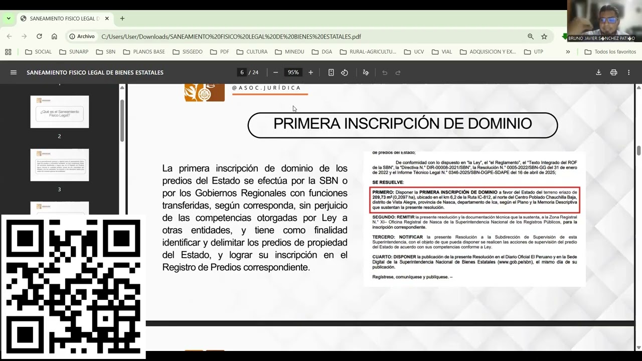
Task: Open the MINEDU bookmarks folder
Action: tap(289, 52)
